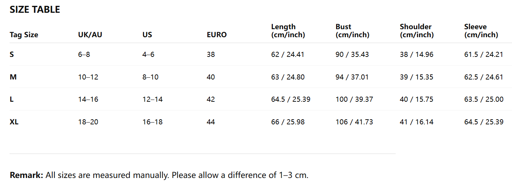Click shoulder value 38 / 14.96
Viewport: 512px width, 186px height.
(x=416, y=55)
